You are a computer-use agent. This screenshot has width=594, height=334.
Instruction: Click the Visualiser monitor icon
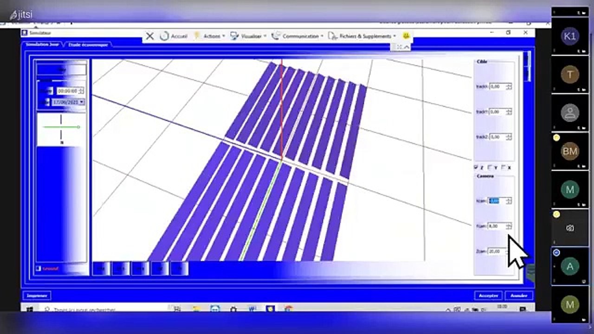(x=234, y=36)
